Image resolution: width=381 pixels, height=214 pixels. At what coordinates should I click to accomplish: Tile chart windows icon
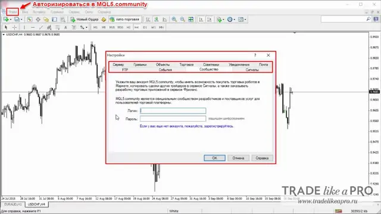point(191,20)
